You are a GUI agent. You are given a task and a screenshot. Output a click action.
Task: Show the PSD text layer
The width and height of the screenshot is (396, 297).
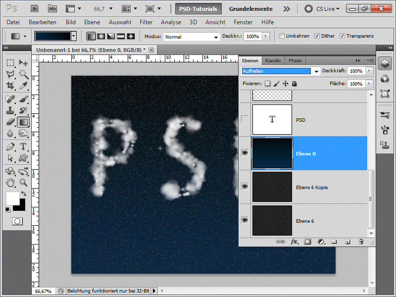click(x=245, y=119)
